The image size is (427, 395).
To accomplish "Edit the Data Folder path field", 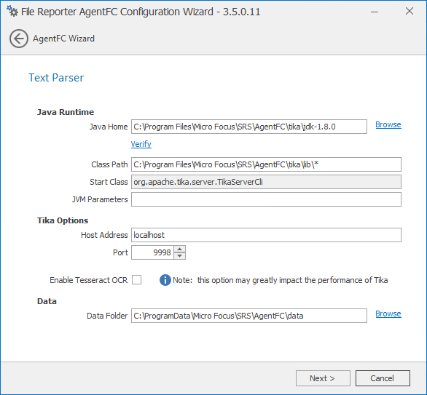I will tap(249, 316).
